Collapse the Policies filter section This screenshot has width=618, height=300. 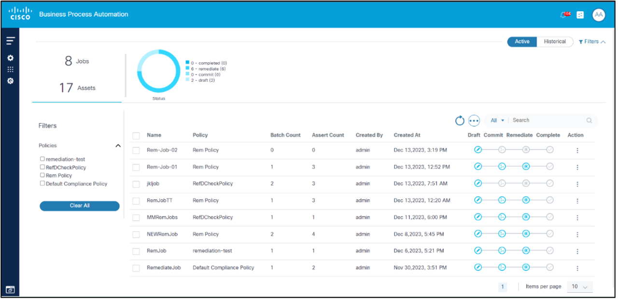click(x=118, y=145)
